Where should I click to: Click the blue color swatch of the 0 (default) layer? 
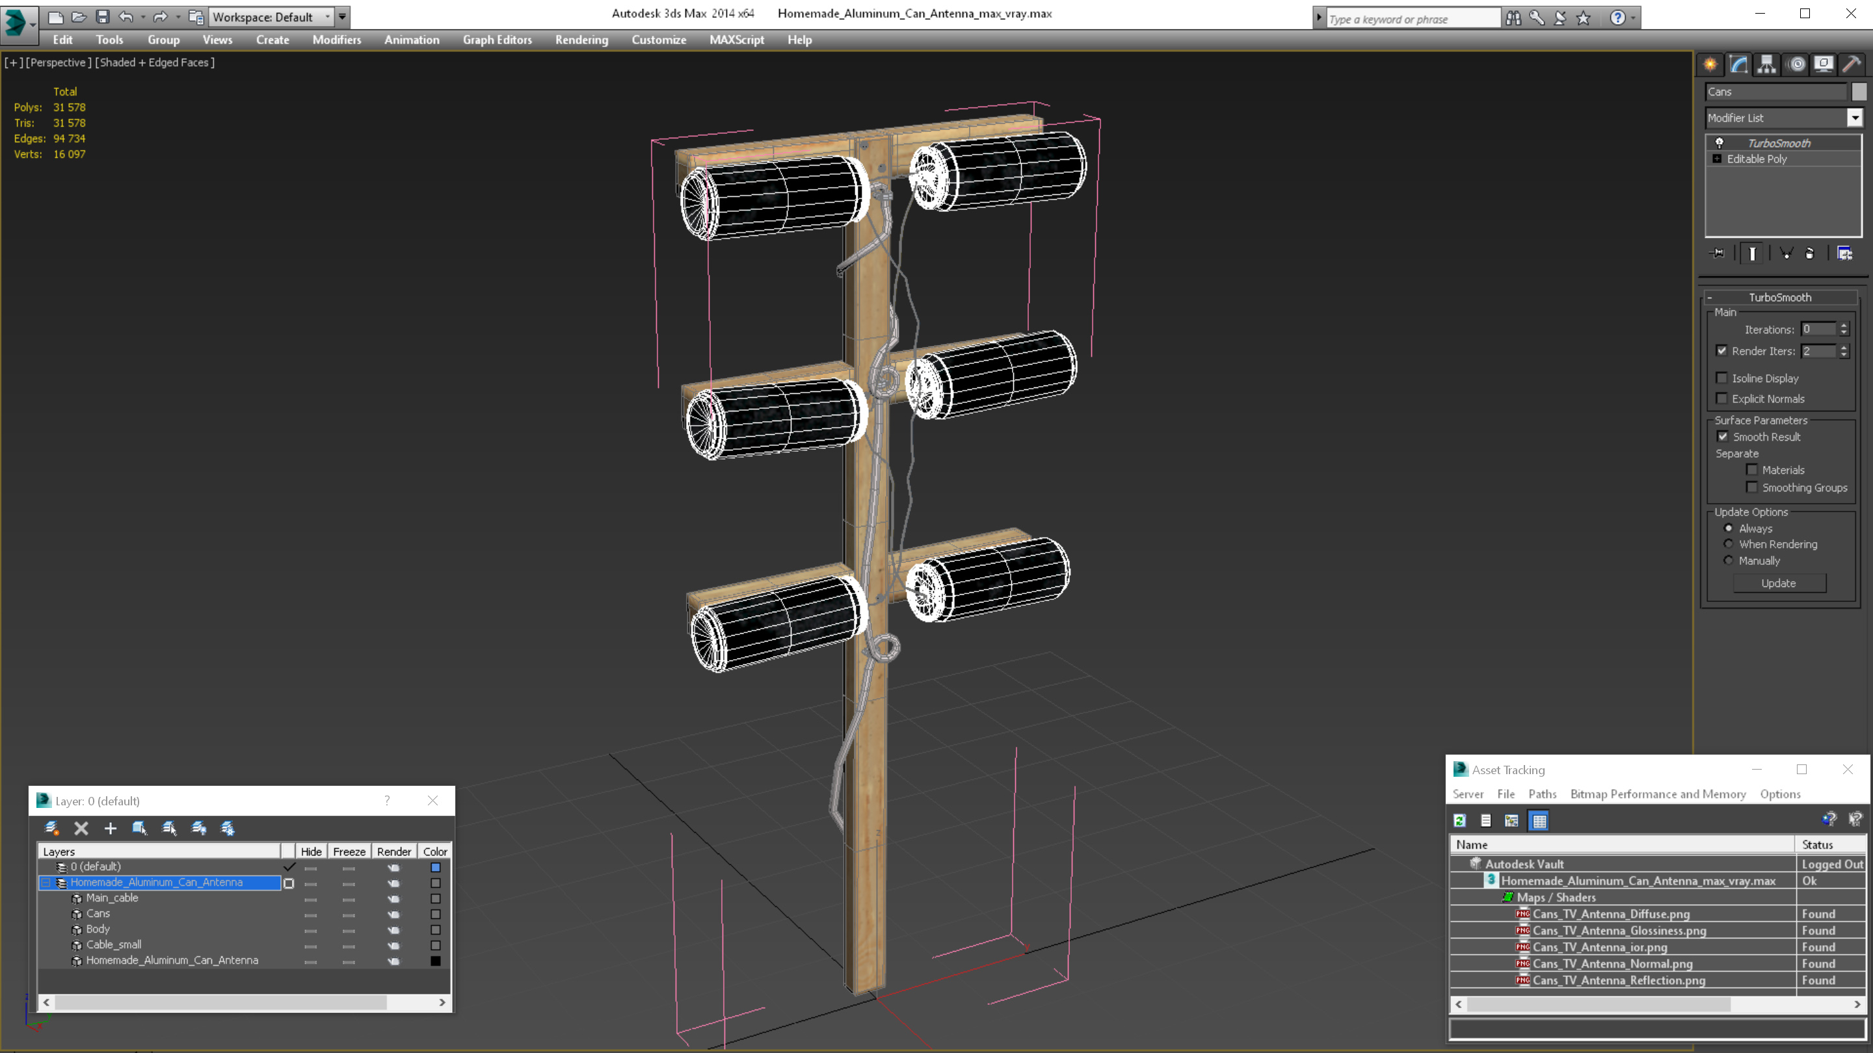436,867
